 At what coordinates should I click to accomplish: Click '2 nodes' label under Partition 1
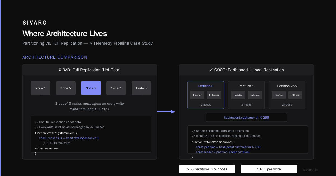coord(246,105)
